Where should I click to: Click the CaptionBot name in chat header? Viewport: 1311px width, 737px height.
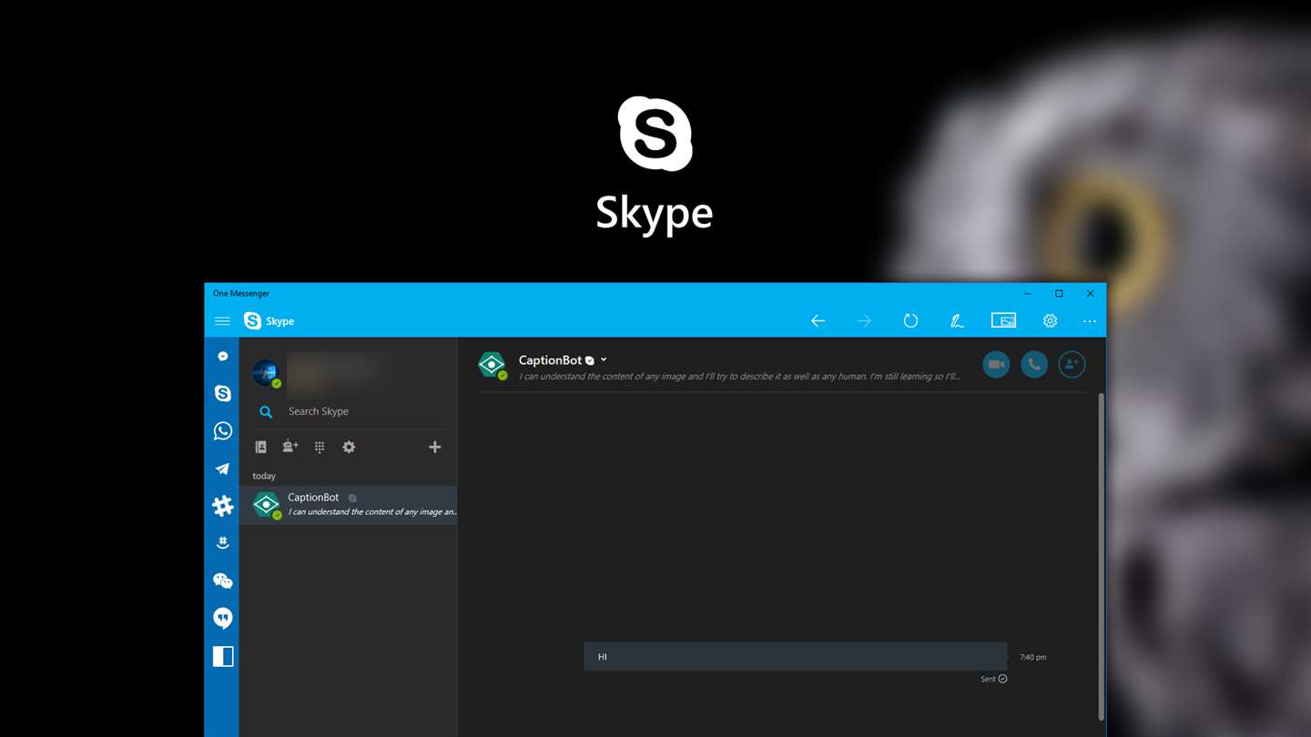point(550,360)
